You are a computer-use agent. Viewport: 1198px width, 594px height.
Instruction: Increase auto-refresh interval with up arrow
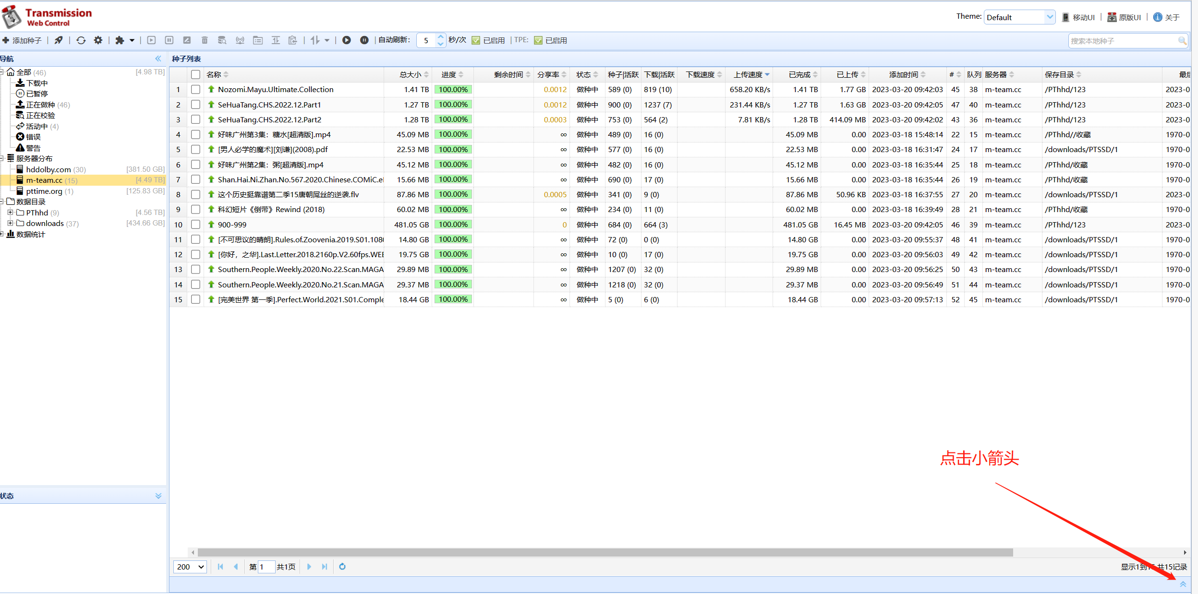[x=440, y=37]
